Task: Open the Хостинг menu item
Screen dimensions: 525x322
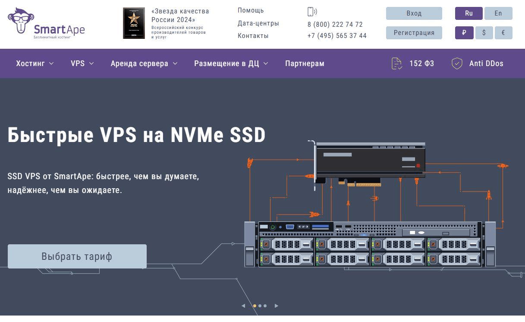Action: click(x=30, y=63)
